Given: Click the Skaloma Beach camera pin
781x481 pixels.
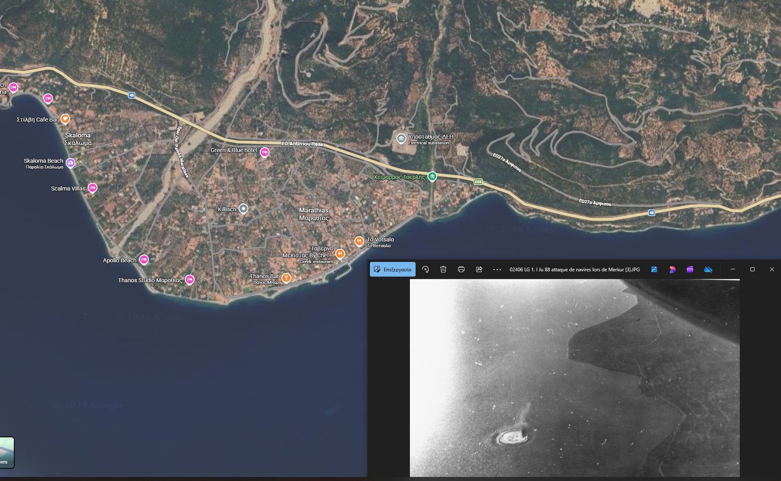Looking at the screenshot, I should (71, 163).
